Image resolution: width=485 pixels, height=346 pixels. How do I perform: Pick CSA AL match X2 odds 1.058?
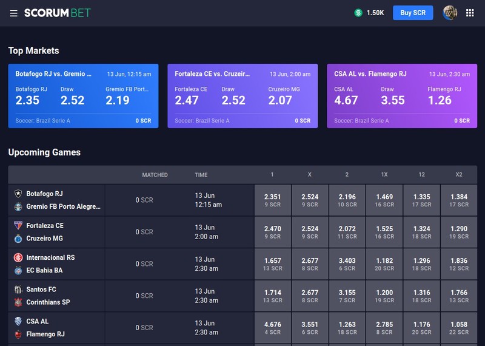[x=459, y=328]
